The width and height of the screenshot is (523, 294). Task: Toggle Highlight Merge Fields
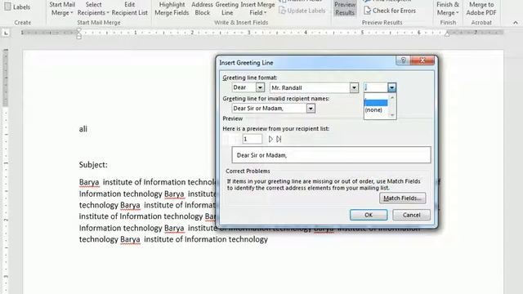point(172,9)
